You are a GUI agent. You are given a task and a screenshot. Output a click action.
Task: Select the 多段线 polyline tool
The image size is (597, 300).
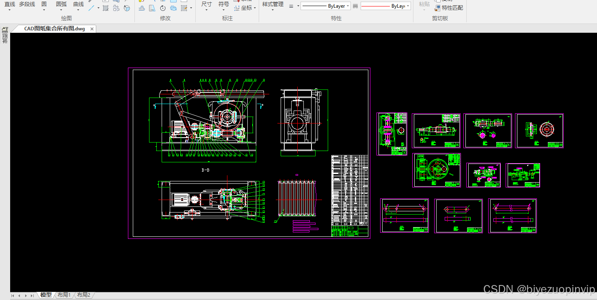click(x=27, y=4)
